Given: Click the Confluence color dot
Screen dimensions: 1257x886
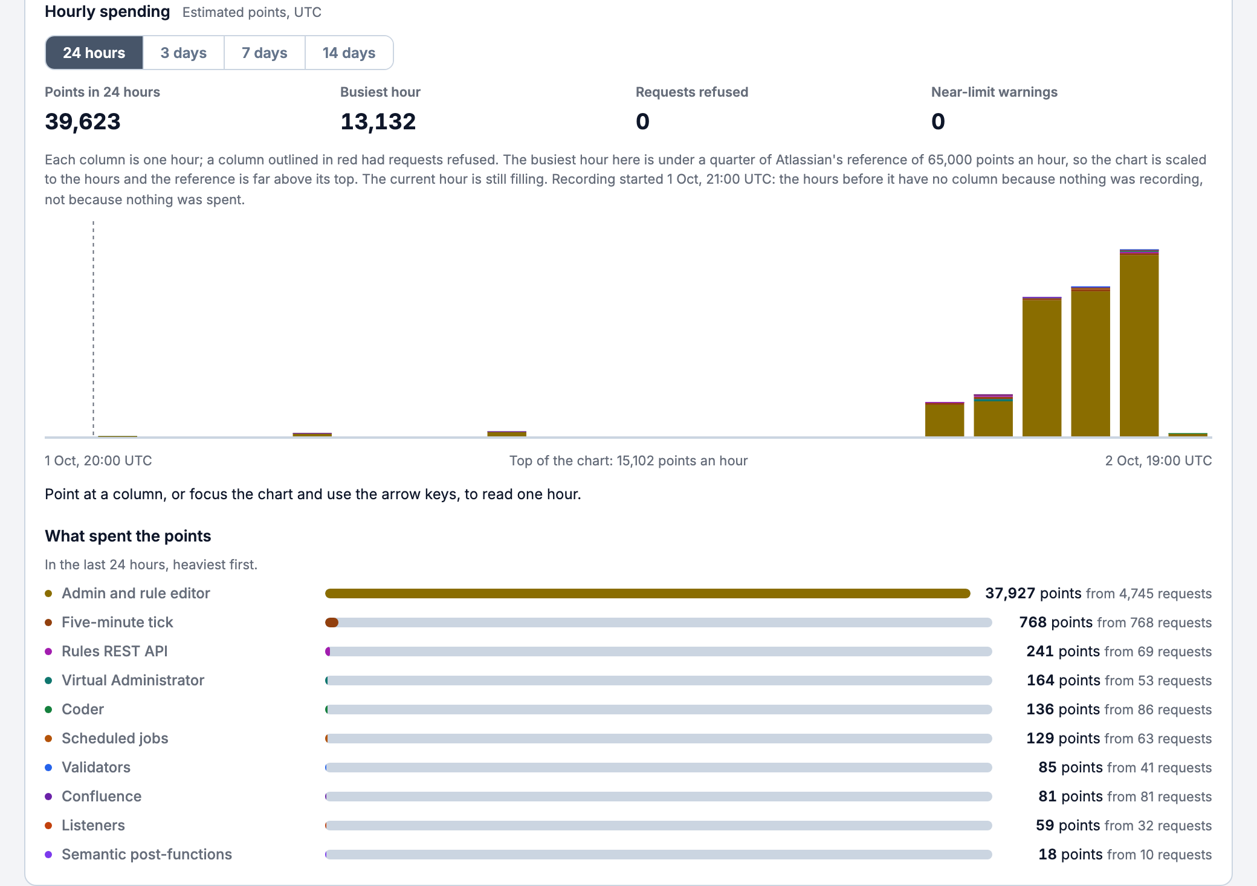Looking at the screenshot, I should (x=48, y=797).
